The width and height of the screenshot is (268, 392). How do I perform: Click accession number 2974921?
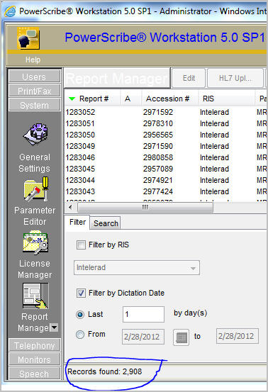[x=158, y=180]
